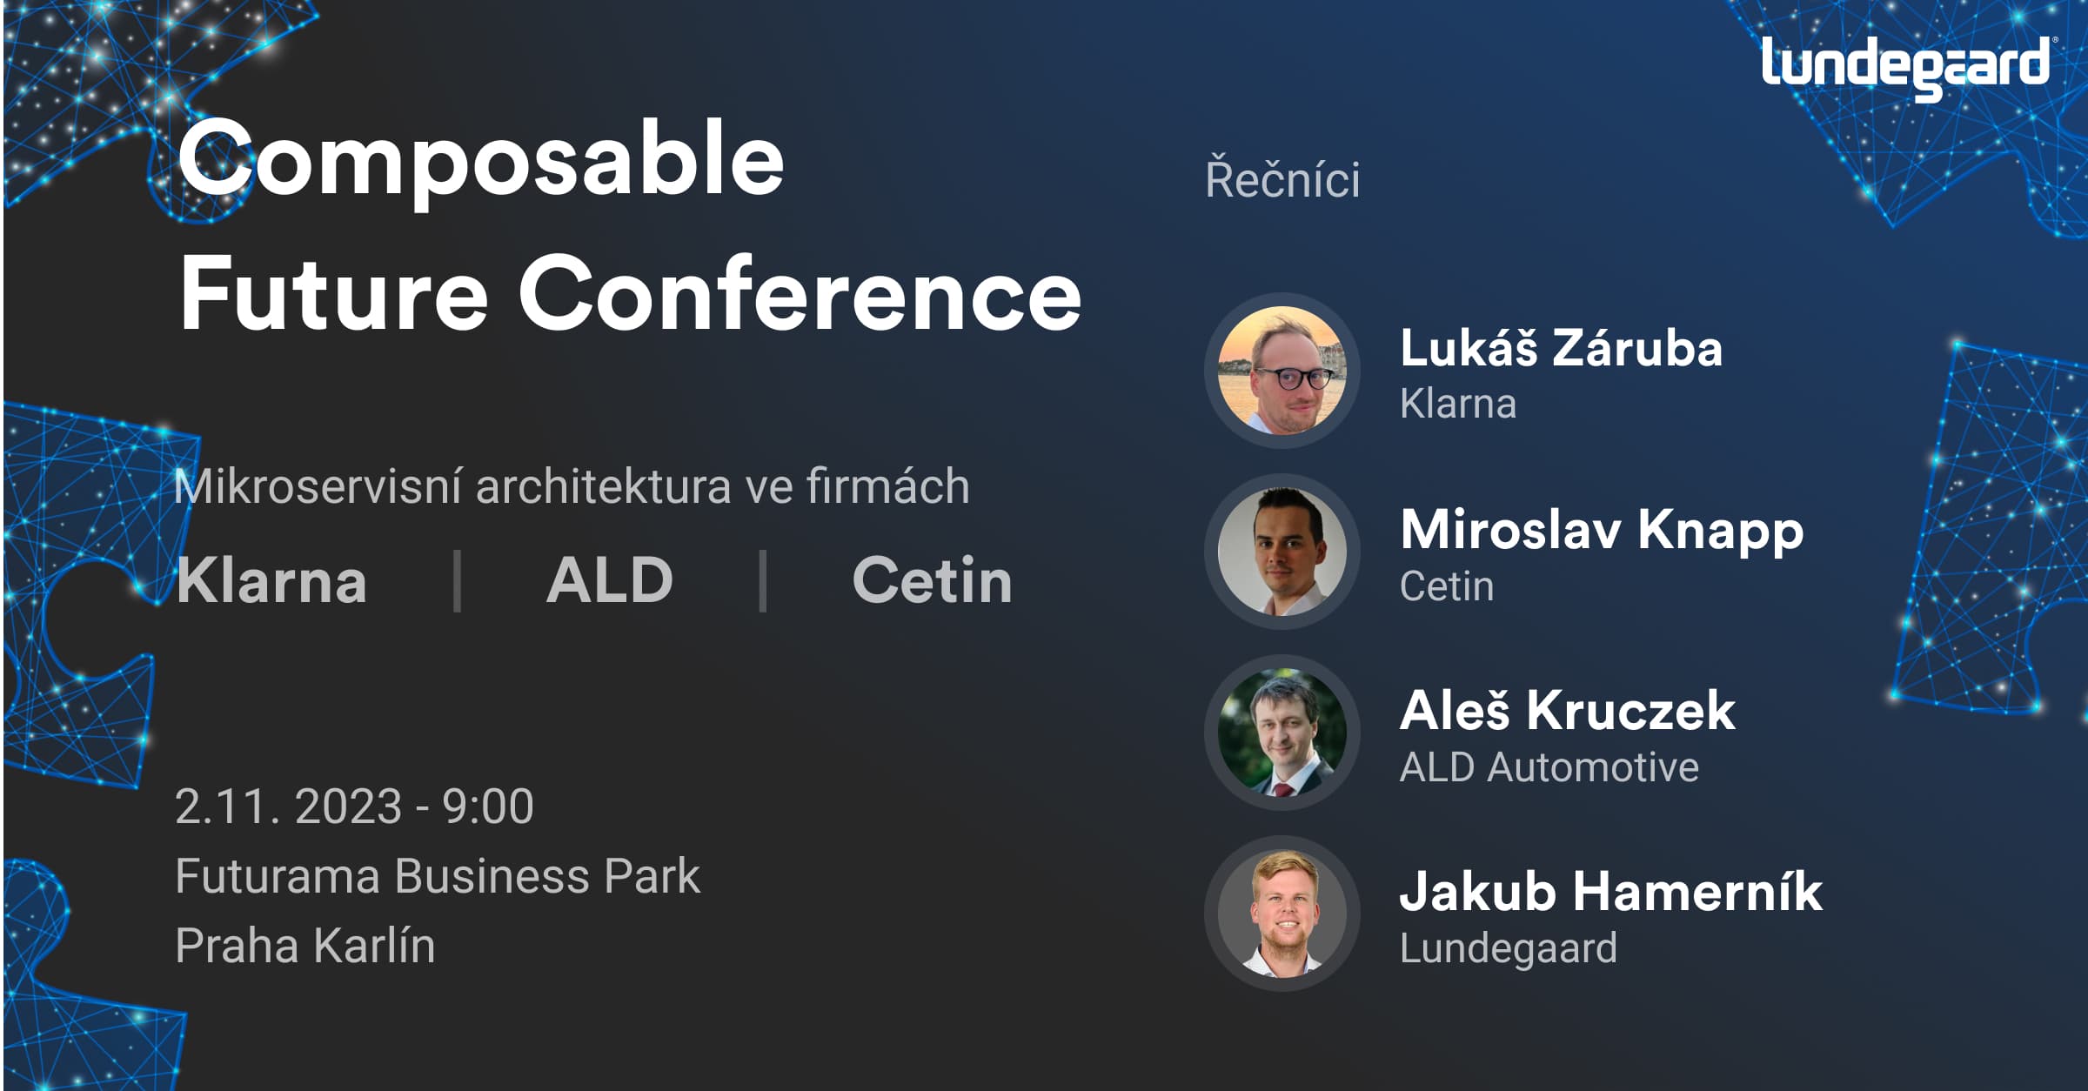2088x1091 pixels.
Task: Click Lukáš Záruba's profile photo
Action: [1282, 371]
